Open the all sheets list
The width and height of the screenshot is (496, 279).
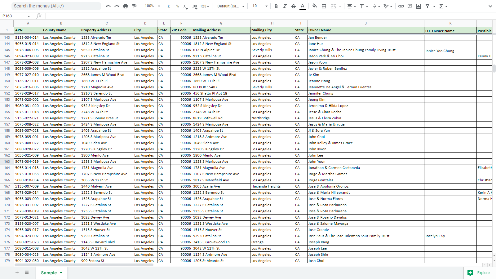(27, 272)
